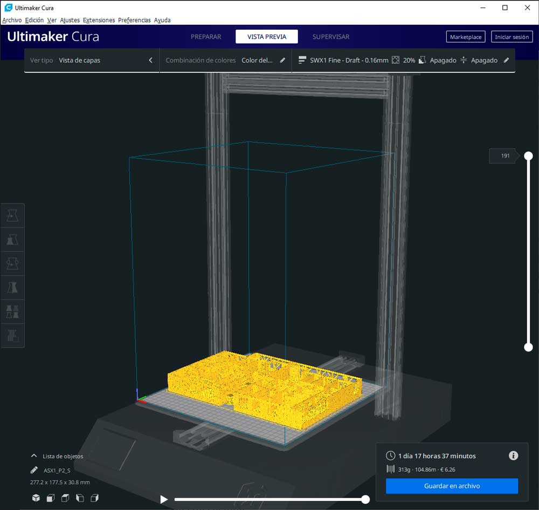The height and width of the screenshot is (510, 539).
Task: Select the Mirror tool in left toolbar
Action: point(12,287)
